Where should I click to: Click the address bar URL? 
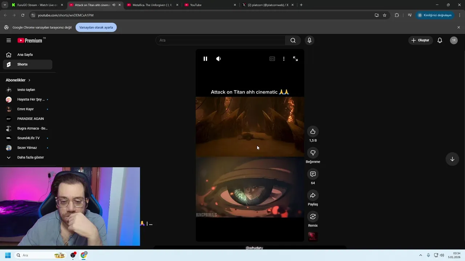click(x=65, y=15)
